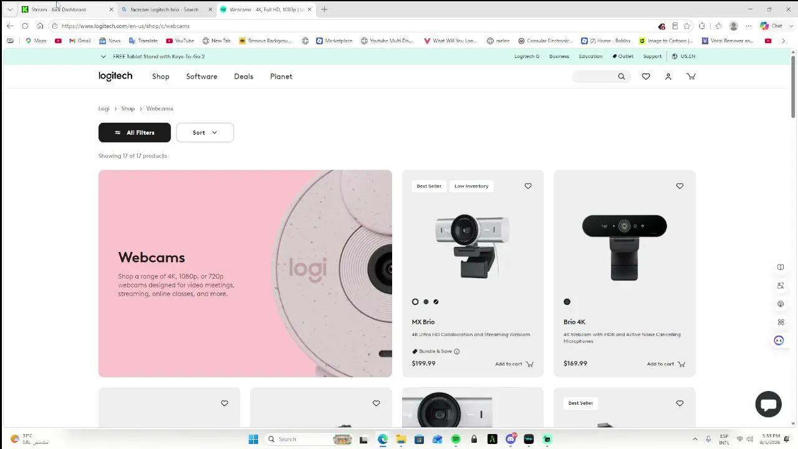Close the Webcams browser tab

tap(309, 9)
